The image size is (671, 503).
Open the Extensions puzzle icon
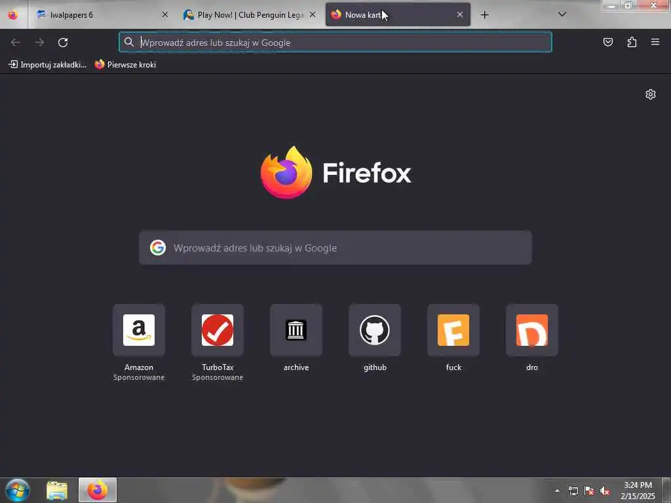[632, 42]
